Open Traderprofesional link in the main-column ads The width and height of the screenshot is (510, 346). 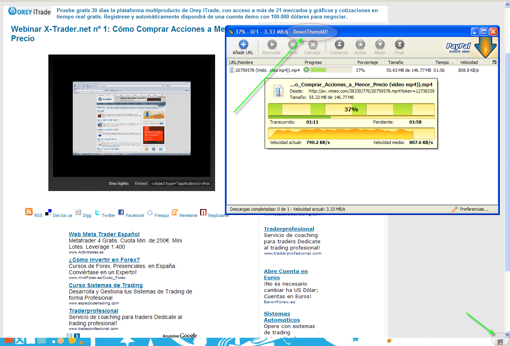[94, 311]
